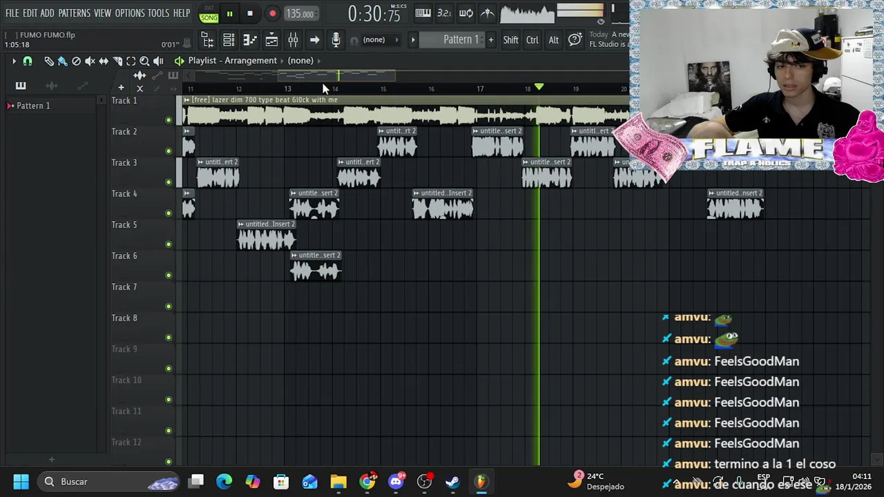Open the TOOLS menu
884x497 pixels.
coord(158,13)
